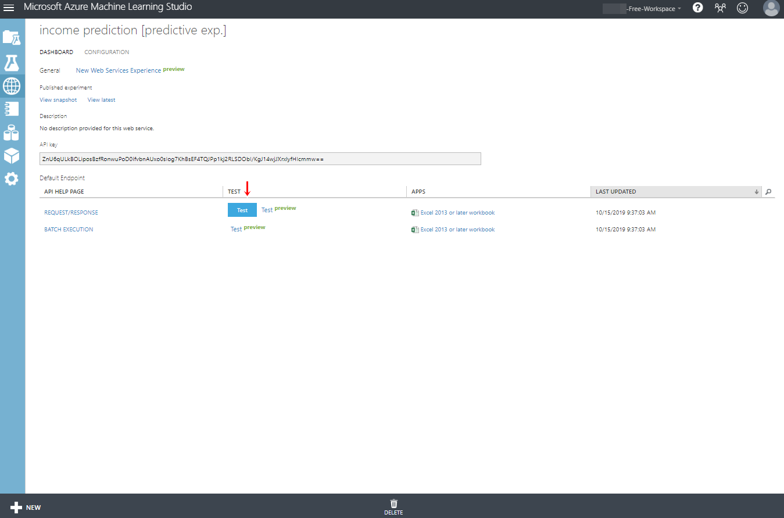
Task: Click the REQUEST/RESPONSE row timestamp 10/15/2019 9:37:03 AM
Action: [625, 213]
